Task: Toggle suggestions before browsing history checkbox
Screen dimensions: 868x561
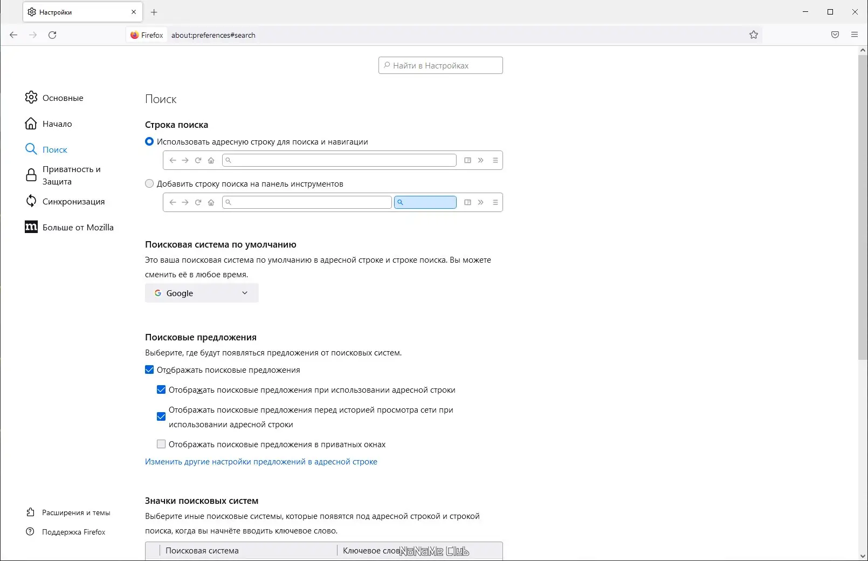Action: click(161, 416)
